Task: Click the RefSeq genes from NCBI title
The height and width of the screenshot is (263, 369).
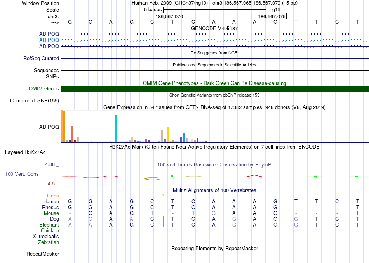Action: point(214,53)
